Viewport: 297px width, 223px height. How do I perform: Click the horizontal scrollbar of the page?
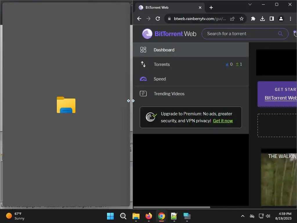(x=172, y=207)
